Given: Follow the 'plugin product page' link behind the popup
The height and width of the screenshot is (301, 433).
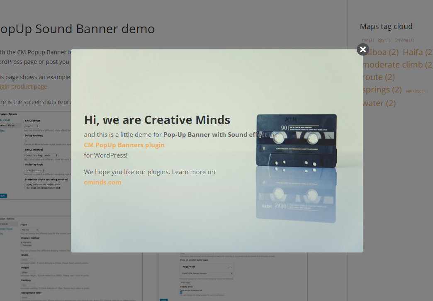Looking at the screenshot, I should point(24,87).
